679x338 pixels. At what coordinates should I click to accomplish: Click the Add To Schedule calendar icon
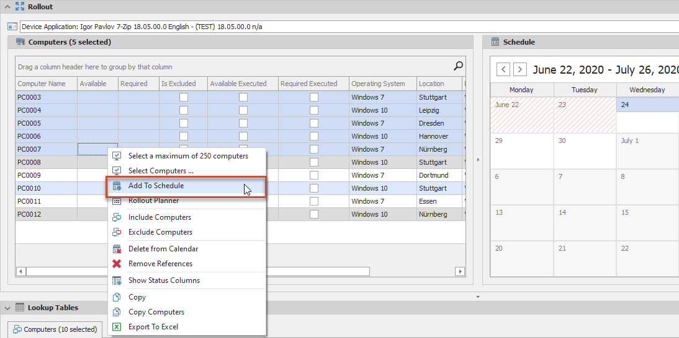click(x=117, y=186)
